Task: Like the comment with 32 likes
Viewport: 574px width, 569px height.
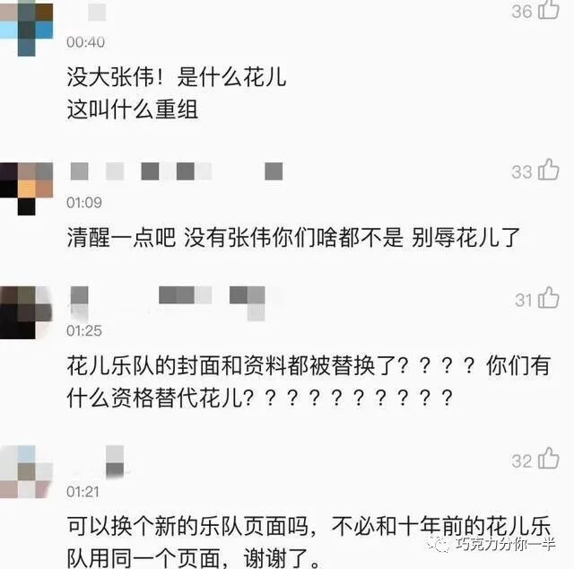Action: point(548,459)
